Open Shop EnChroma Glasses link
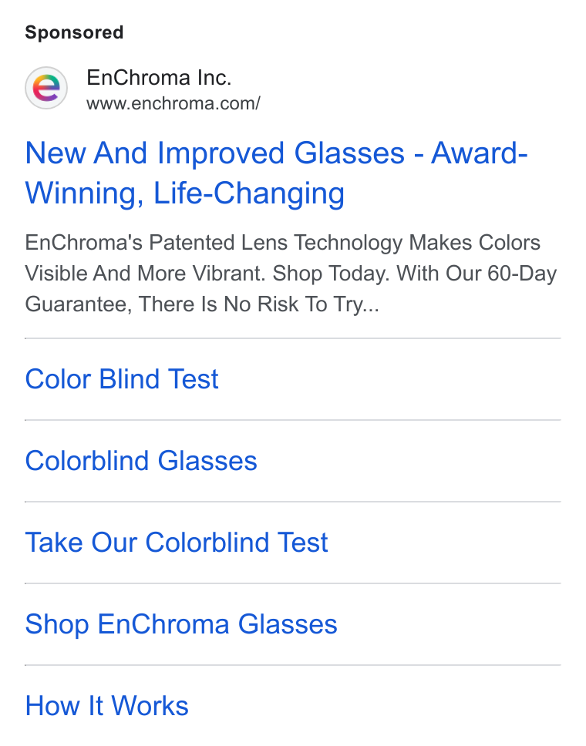This screenshot has height=746, width=586. click(x=181, y=624)
